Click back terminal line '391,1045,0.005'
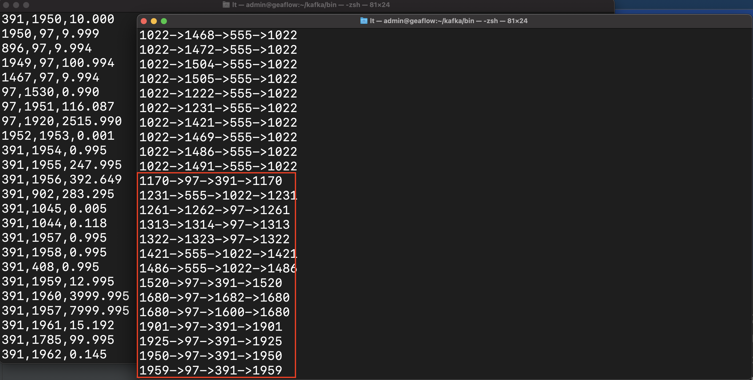 [x=54, y=209]
